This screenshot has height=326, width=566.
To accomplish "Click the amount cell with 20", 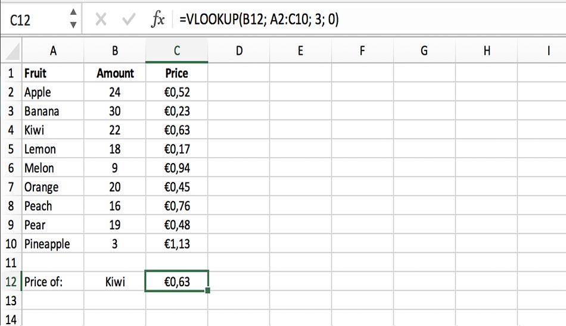I will click(x=115, y=187).
